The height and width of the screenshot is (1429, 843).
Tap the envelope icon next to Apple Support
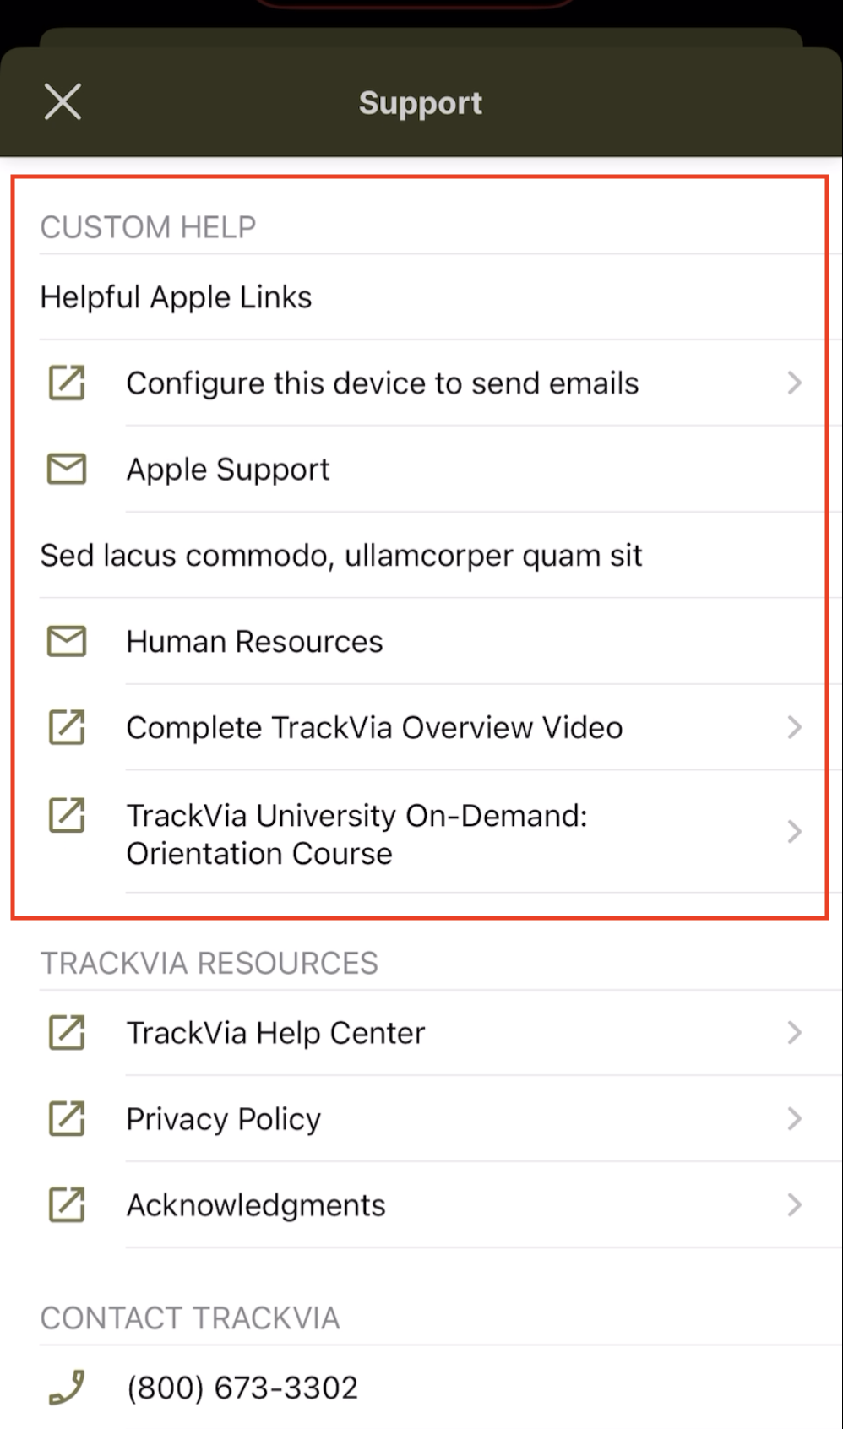[67, 469]
